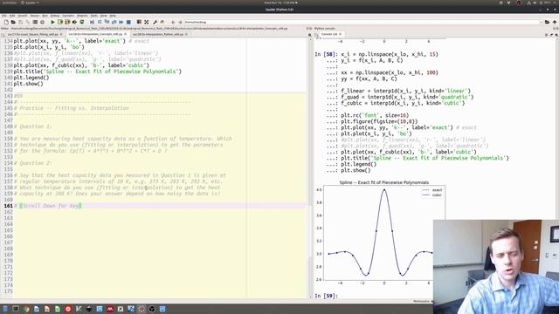
Task: Click the Step over debugger icon
Action: click(100, 22)
